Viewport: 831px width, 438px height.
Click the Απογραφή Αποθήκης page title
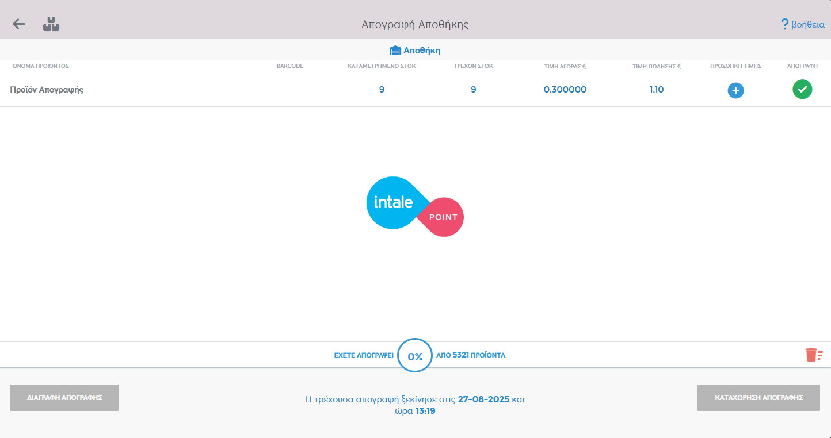(415, 25)
